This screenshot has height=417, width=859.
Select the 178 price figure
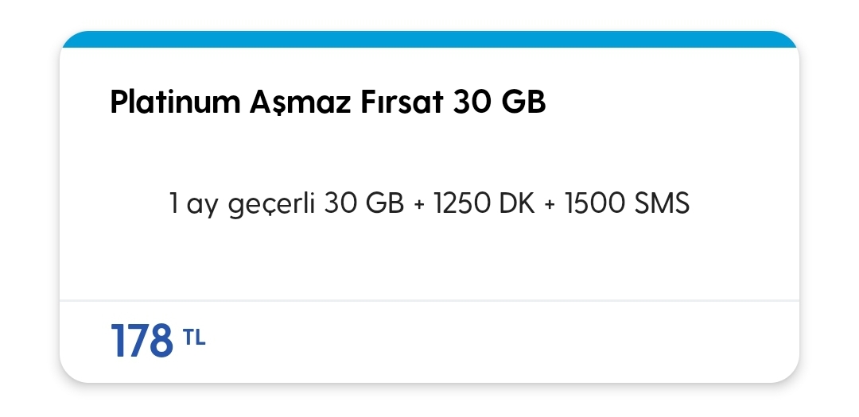tap(142, 341)
